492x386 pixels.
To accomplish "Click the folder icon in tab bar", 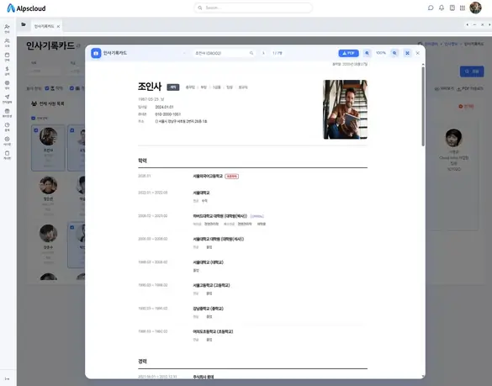I will [x=24, y=24].
